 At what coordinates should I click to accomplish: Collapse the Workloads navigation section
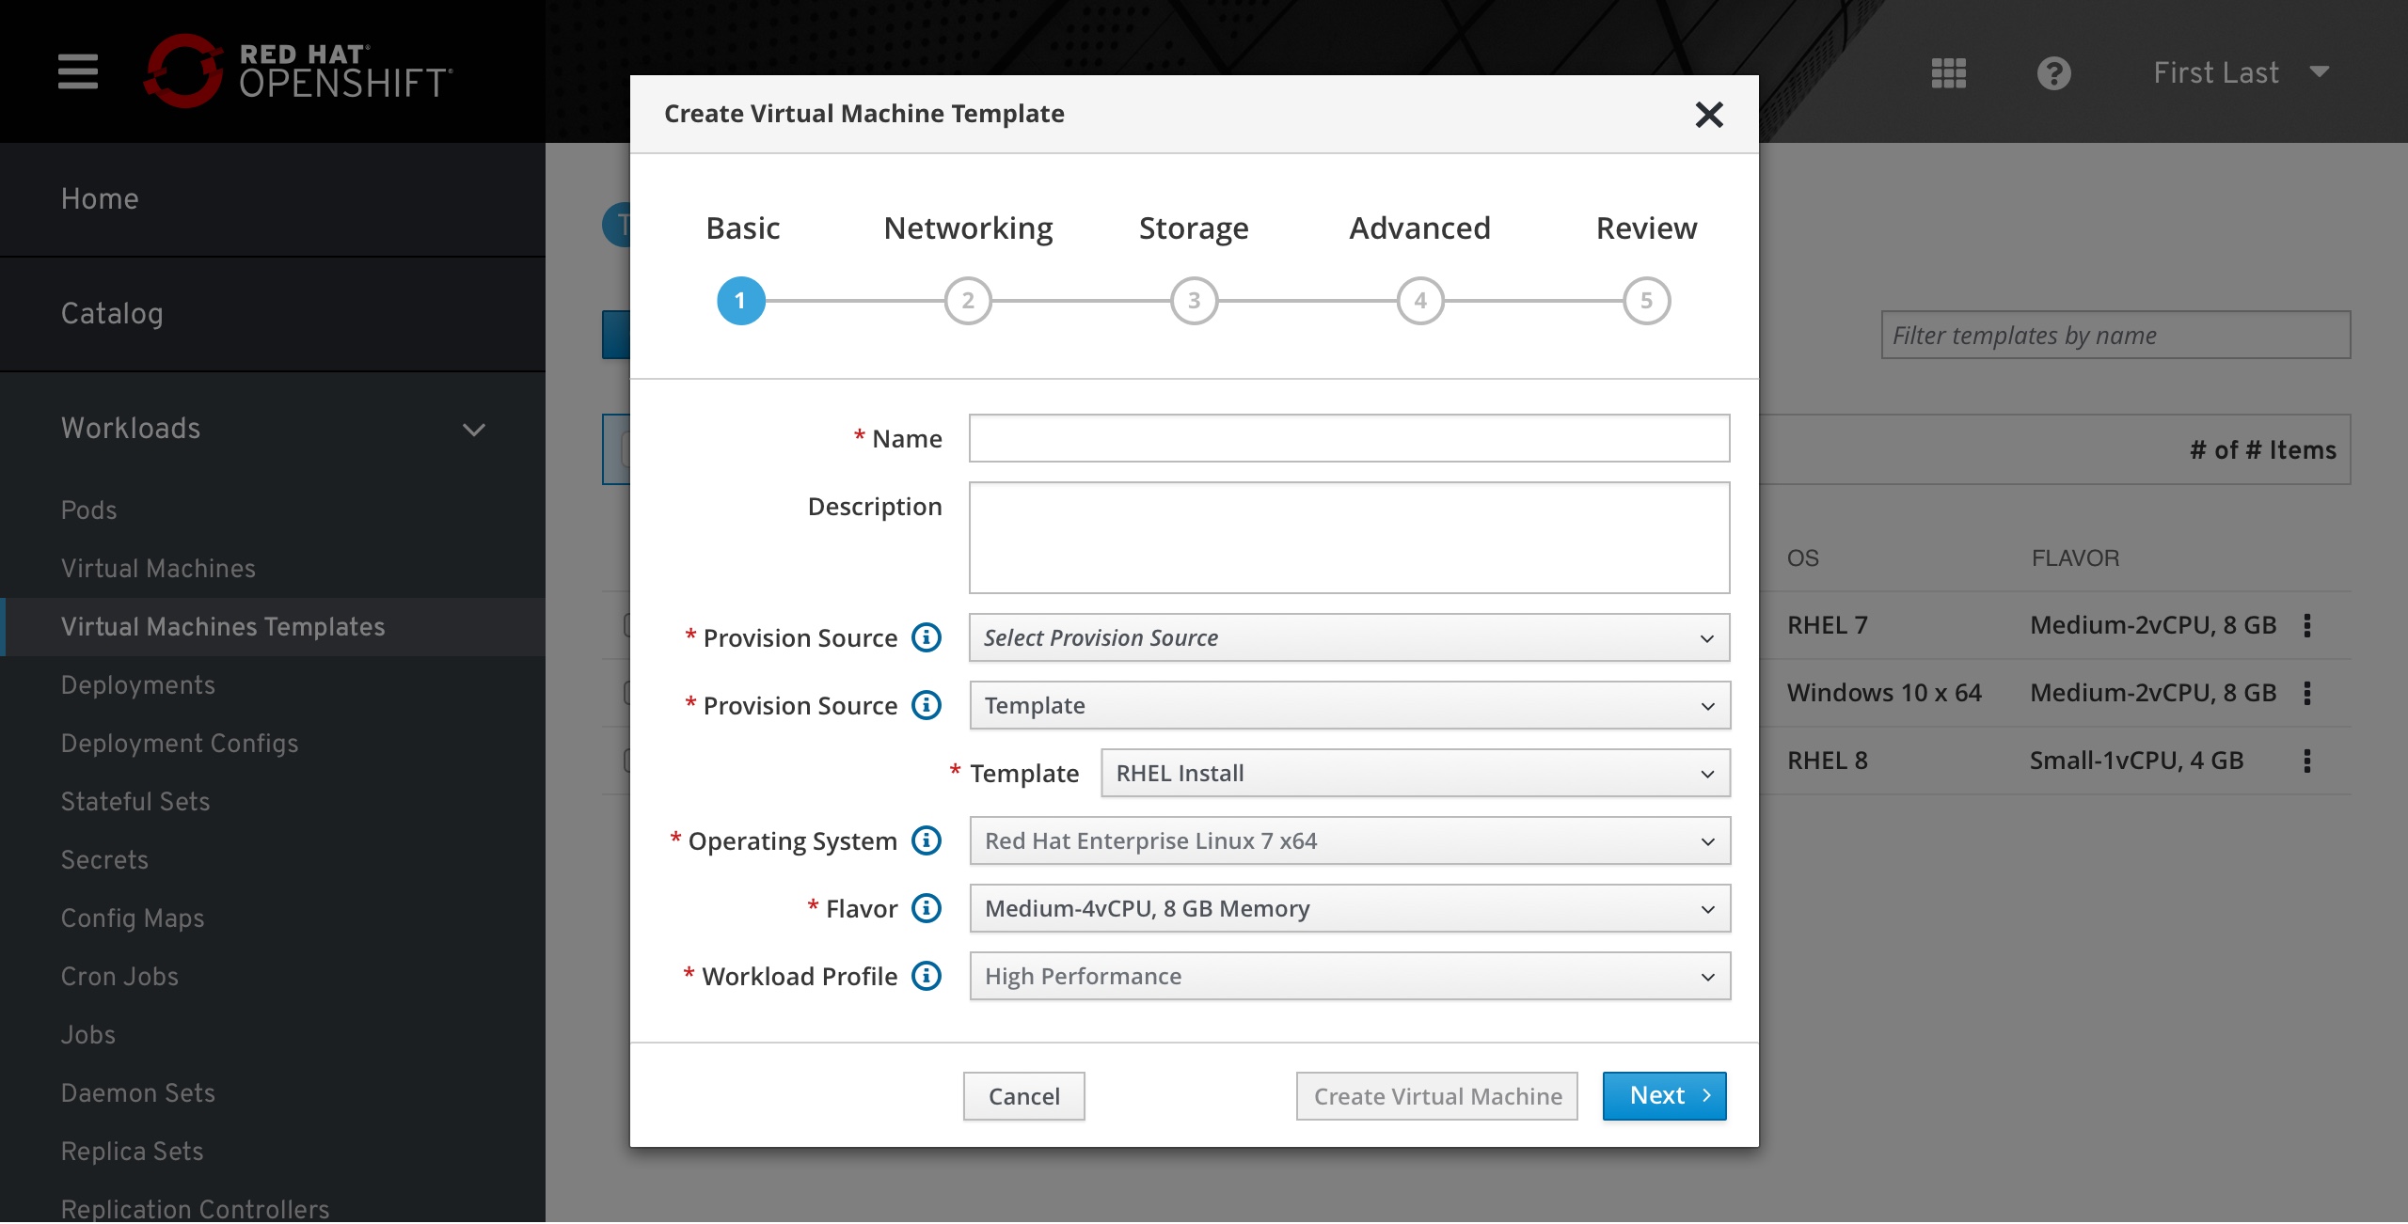pos(273,429)
